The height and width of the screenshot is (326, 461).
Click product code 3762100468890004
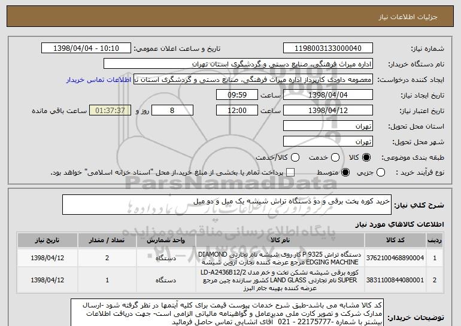395,258
